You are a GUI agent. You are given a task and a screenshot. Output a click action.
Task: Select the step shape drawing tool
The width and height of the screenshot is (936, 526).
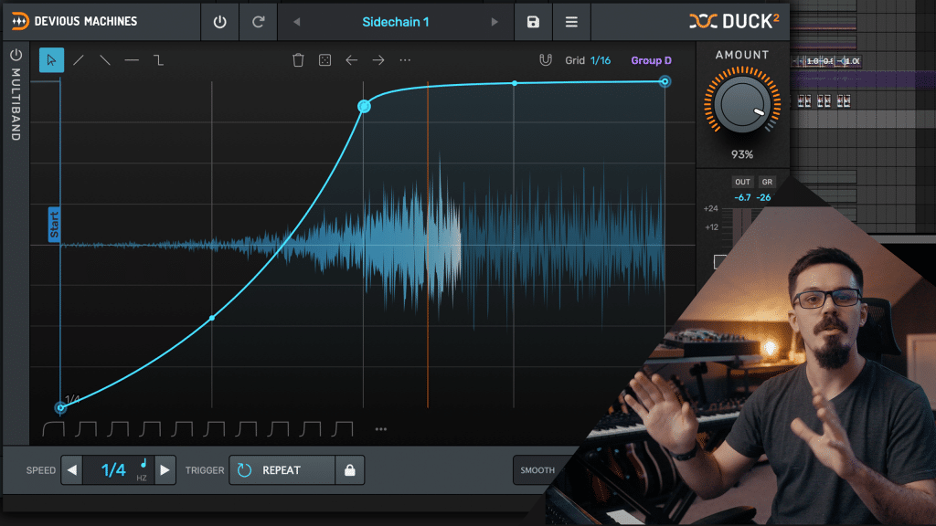click(158, 60)
